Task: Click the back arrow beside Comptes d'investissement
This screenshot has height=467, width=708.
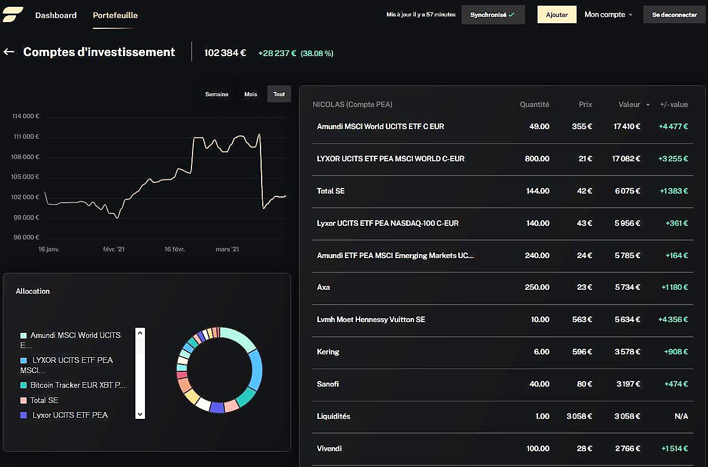Action: [8, 52]
